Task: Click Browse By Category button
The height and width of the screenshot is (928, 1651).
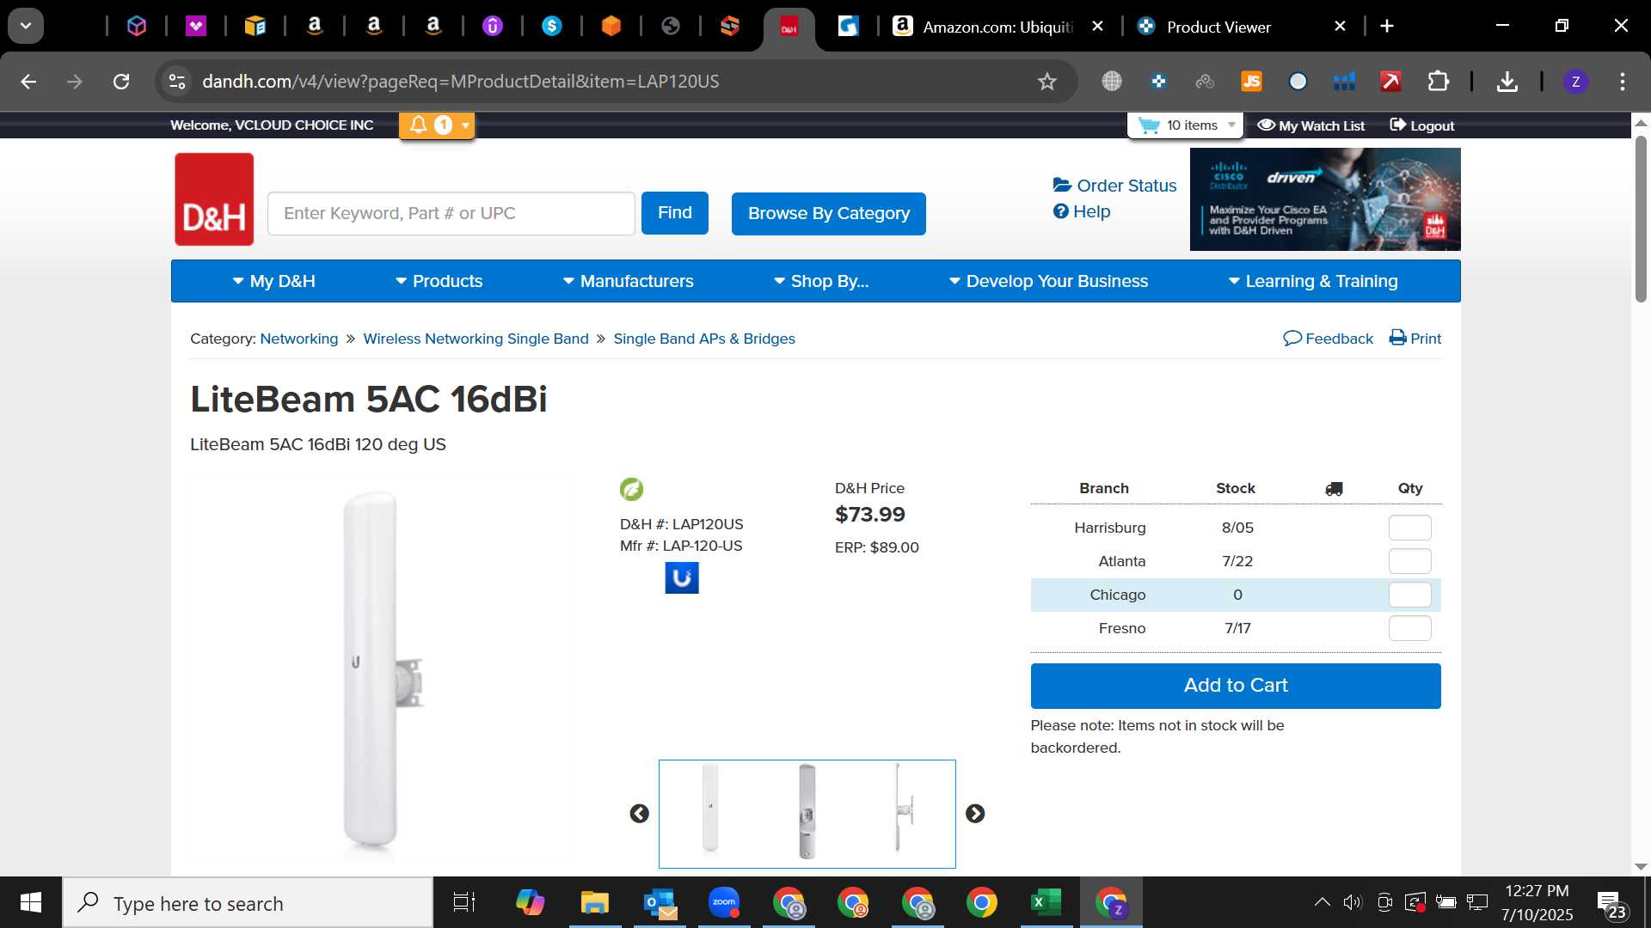Action: click(829, 213)
